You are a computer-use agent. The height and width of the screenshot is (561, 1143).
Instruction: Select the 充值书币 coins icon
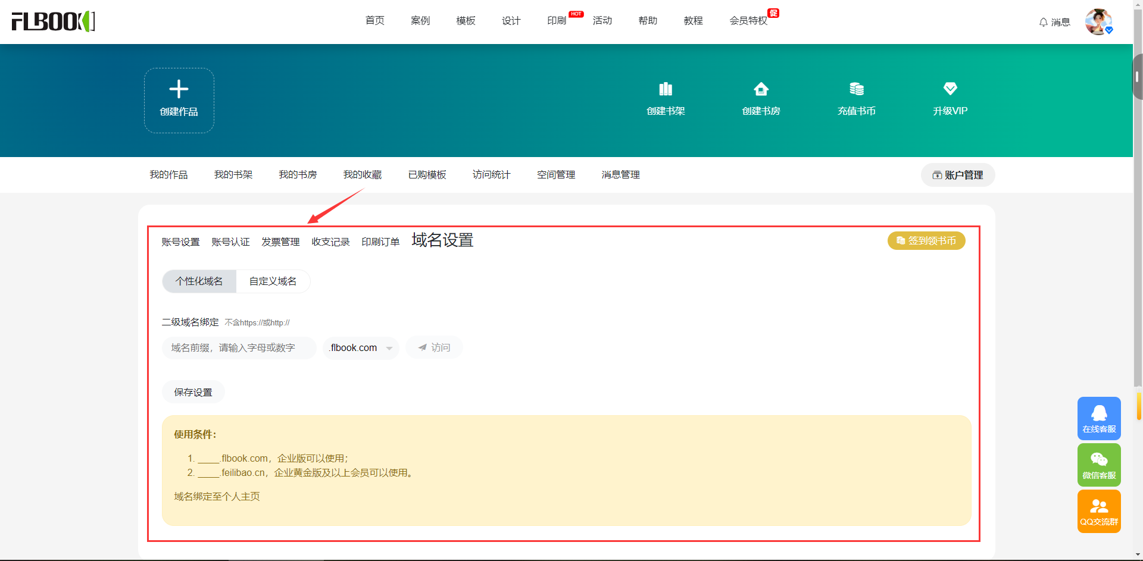[x=856, y=89]
